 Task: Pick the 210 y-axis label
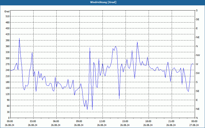pyautogui.click(x=8, y=76)
